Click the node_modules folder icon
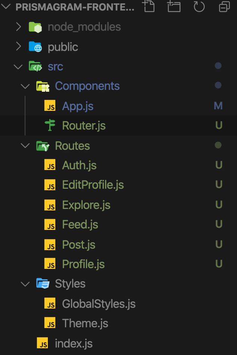237x355 pixels. click(35, 27)
